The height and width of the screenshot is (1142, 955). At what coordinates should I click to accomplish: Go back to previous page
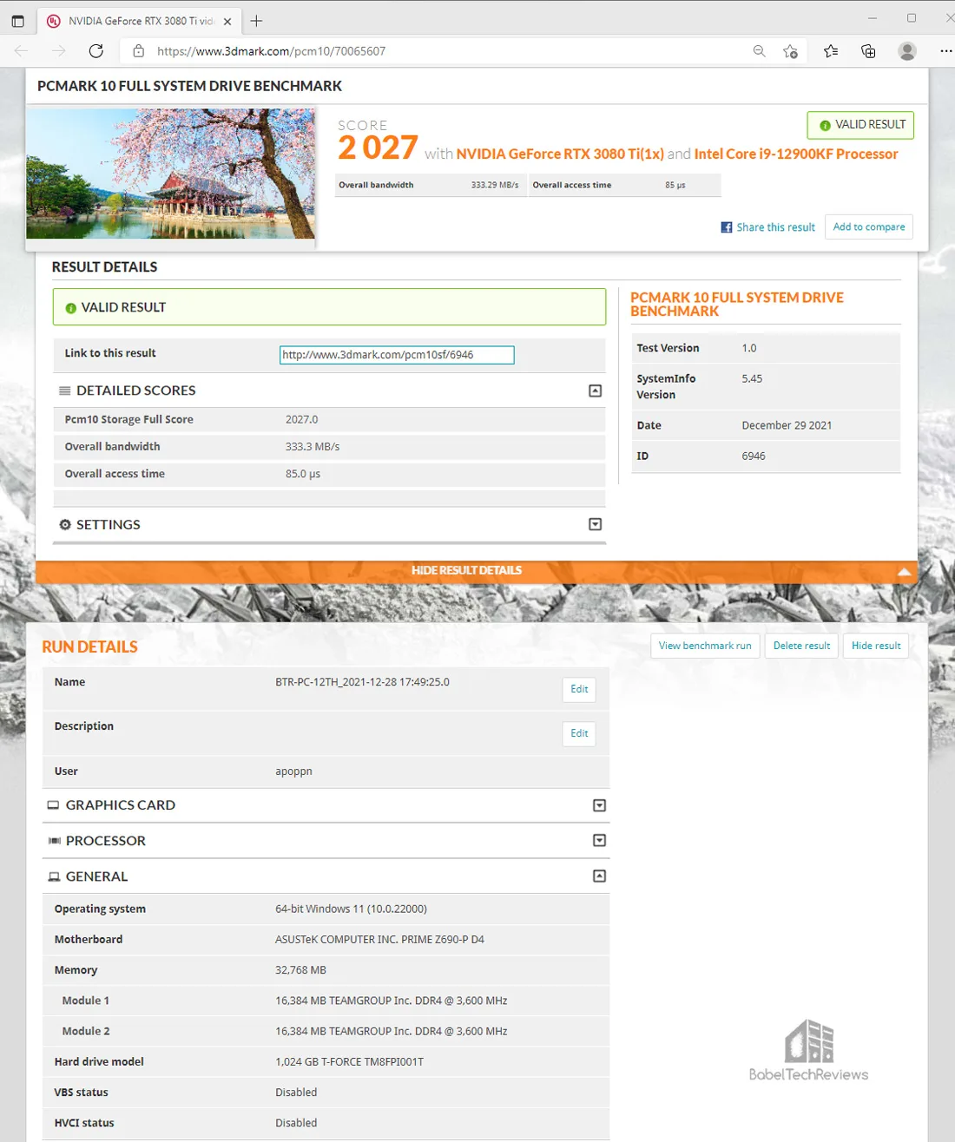(22, 51)
